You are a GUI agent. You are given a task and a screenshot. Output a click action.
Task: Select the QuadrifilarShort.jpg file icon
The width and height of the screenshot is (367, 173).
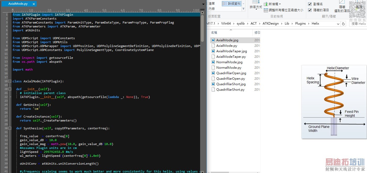[213, 84]
